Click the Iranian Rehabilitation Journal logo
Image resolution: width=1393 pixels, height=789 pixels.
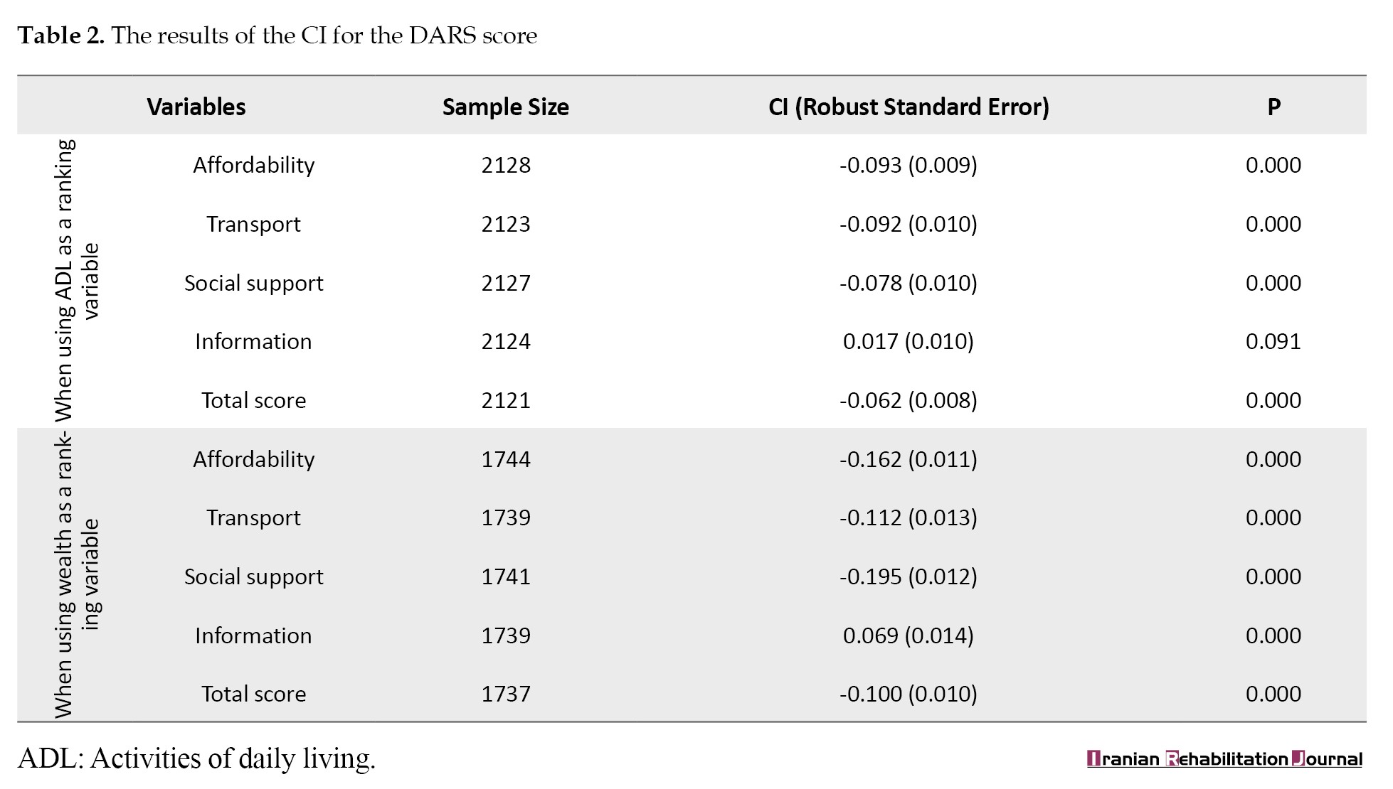point(1224,758)
